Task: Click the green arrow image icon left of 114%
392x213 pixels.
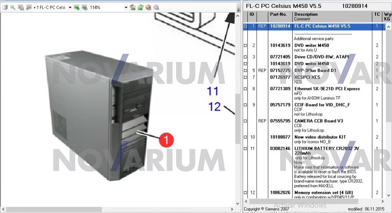Action: coord(76,7)
